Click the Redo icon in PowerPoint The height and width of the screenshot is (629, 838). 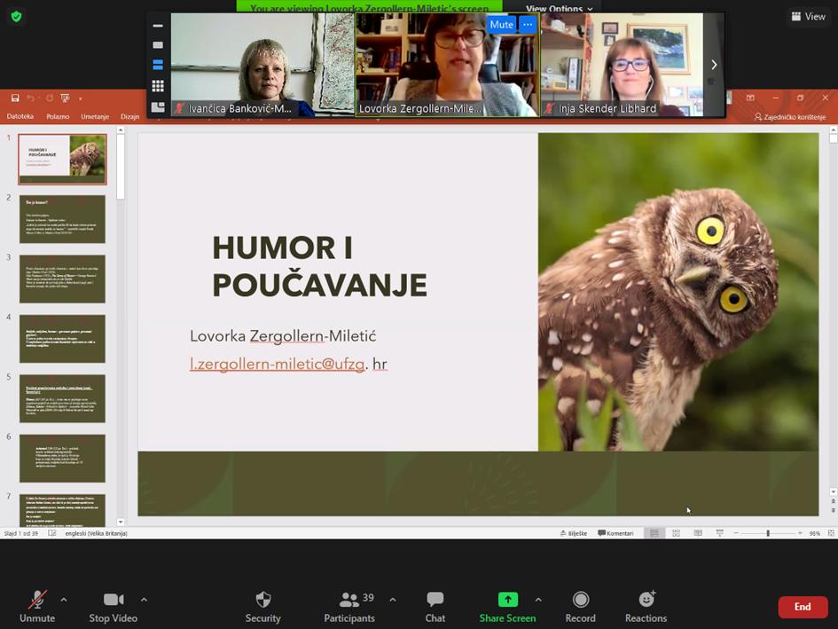tap(49, 98)
